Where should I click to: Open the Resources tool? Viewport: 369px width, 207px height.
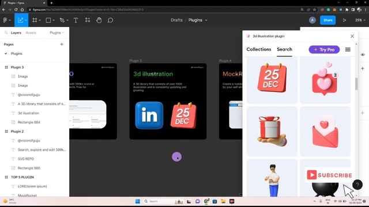(88, 20)
